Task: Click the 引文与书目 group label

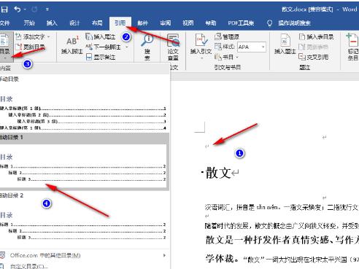Action: 227,67
